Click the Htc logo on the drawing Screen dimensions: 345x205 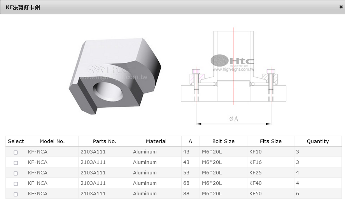click(233, 61)
